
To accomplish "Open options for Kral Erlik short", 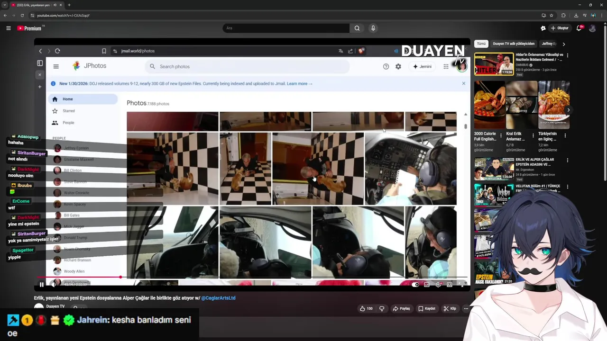I will [533, 135].
